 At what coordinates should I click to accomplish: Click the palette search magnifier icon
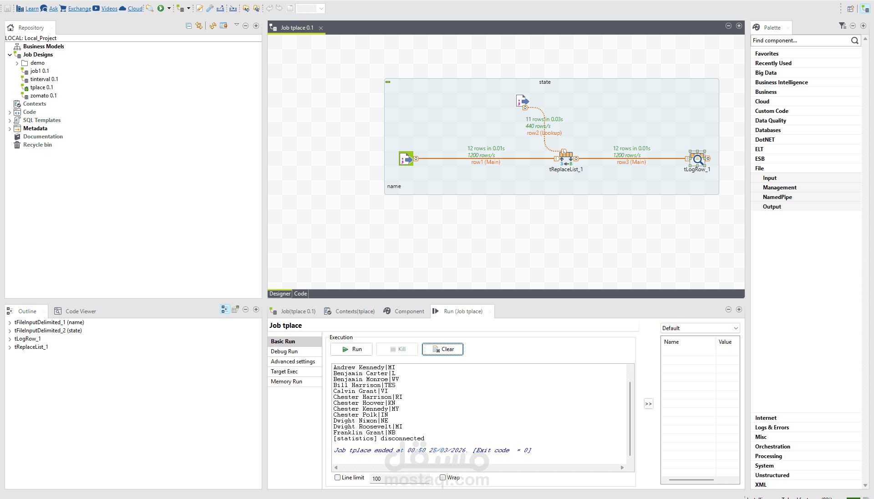click(854, 41)
